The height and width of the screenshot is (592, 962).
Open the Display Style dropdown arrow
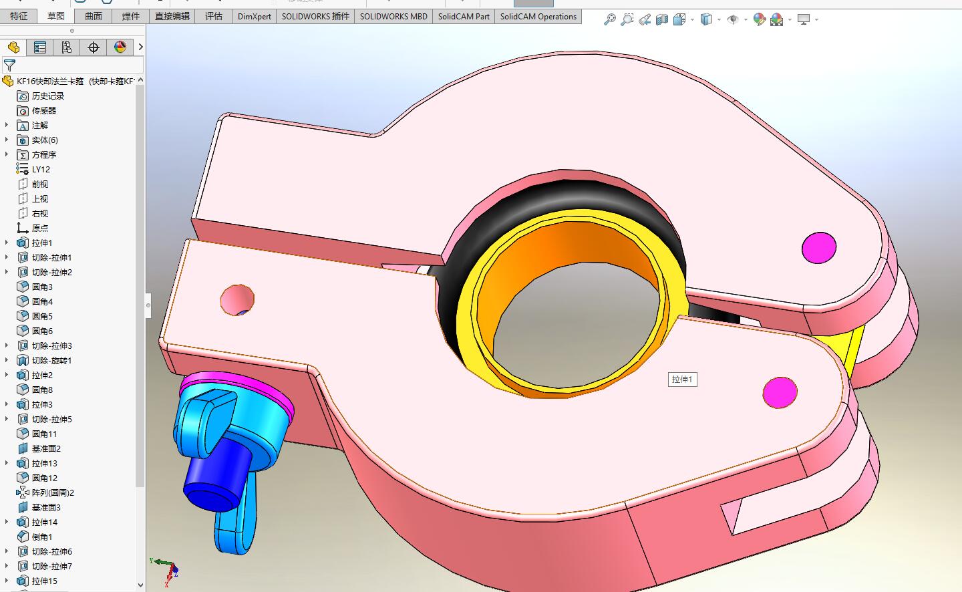pos(719,20)
